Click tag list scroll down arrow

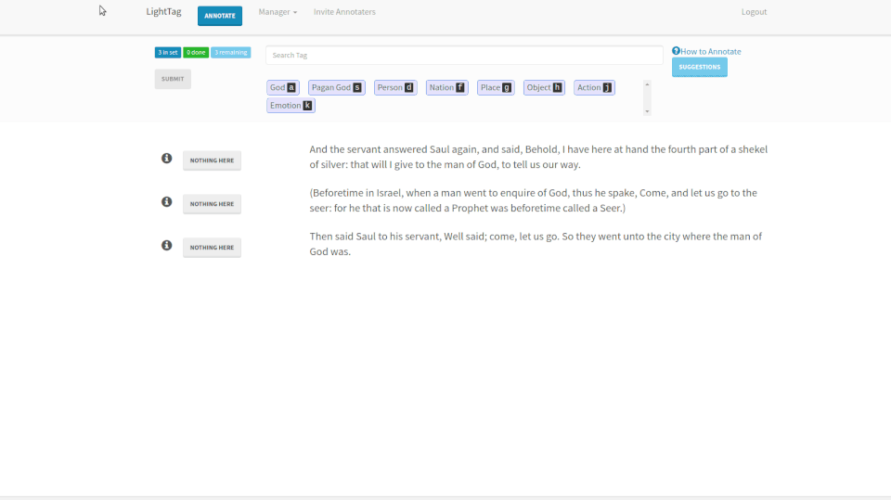647,111
